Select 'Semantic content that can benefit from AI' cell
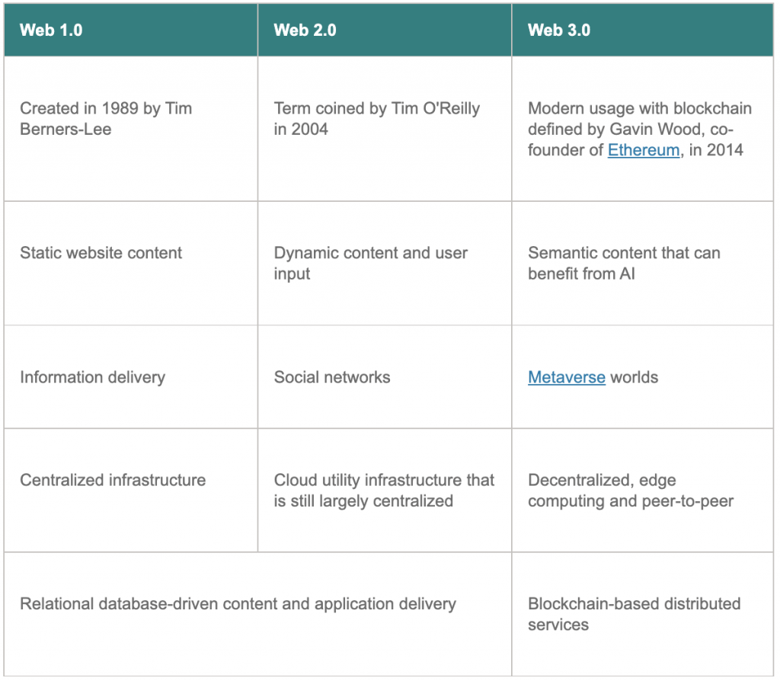 (x=642, y=264)
